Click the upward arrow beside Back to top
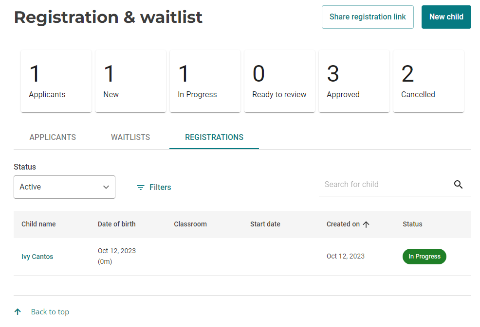The height and width of the screenshot is (327, 480). pyautogui.click(x=18, y=311)
